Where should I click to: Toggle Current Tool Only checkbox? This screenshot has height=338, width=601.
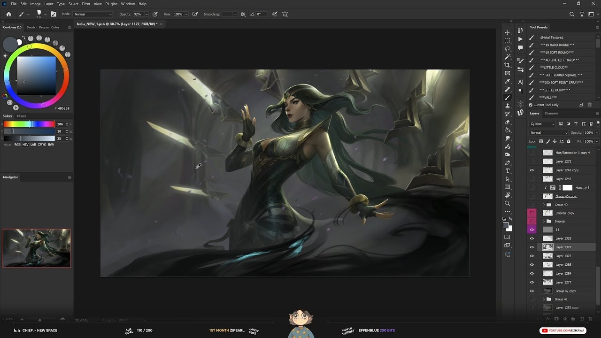coord(531,105)
